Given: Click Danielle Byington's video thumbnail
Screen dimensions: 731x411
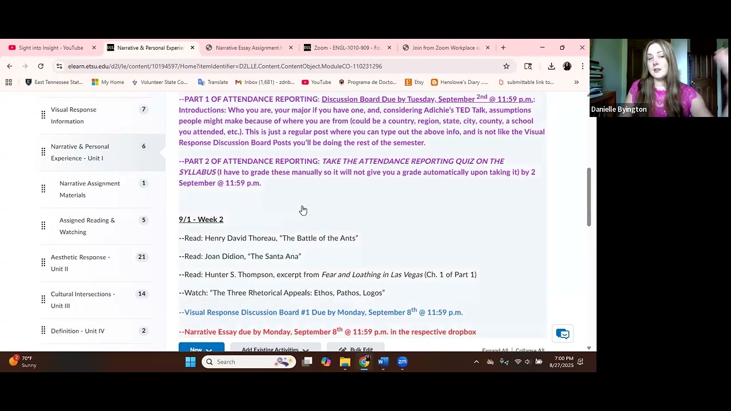Looking at the screenshot, I should tap(659, 78).
